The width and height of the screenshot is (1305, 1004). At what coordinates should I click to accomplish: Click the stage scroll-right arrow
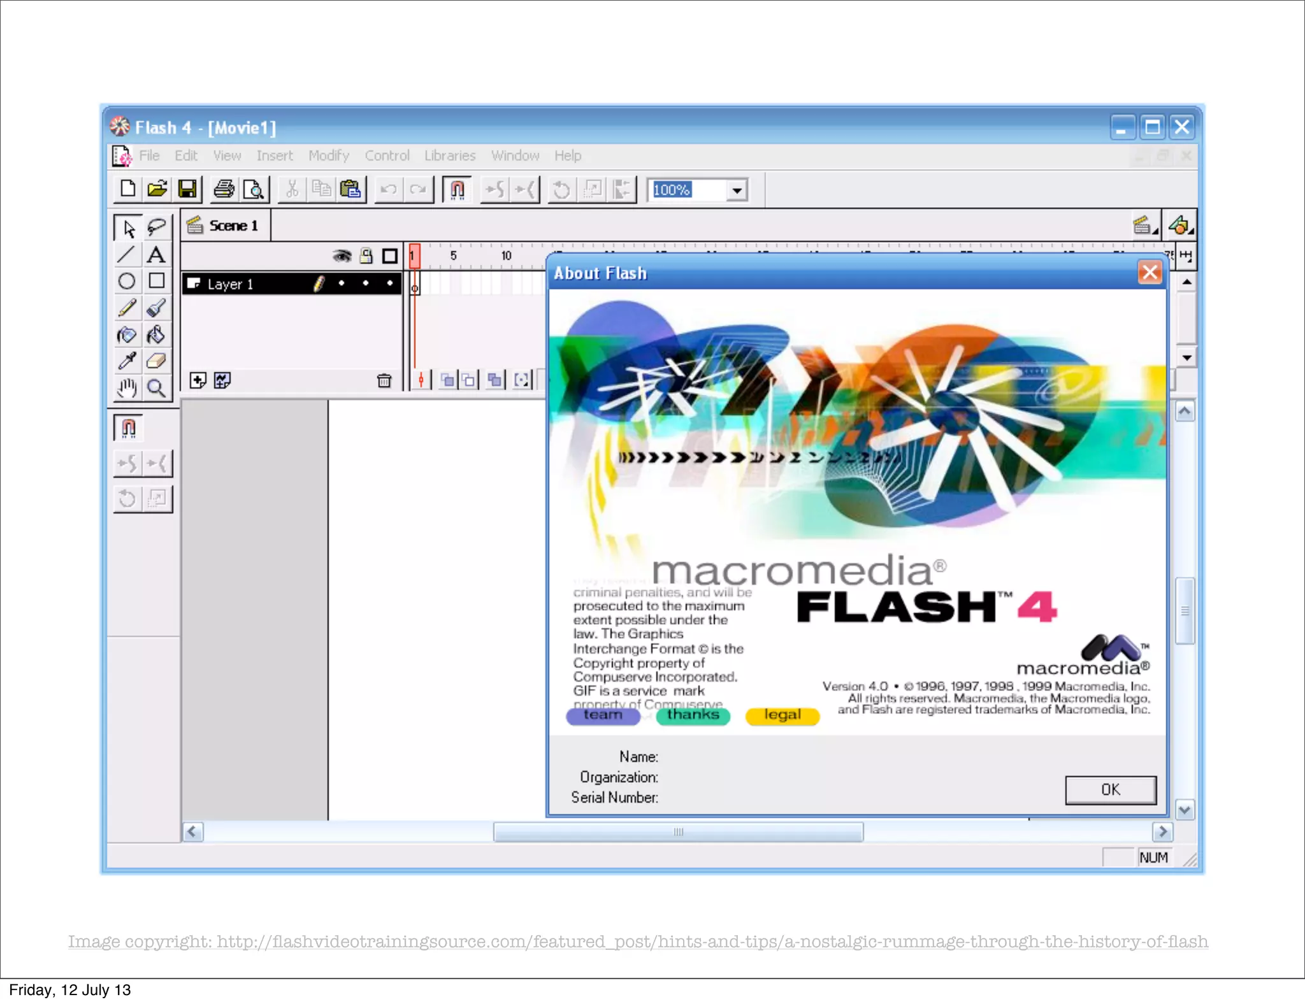pyautogui.click(x=1162, y=832)
